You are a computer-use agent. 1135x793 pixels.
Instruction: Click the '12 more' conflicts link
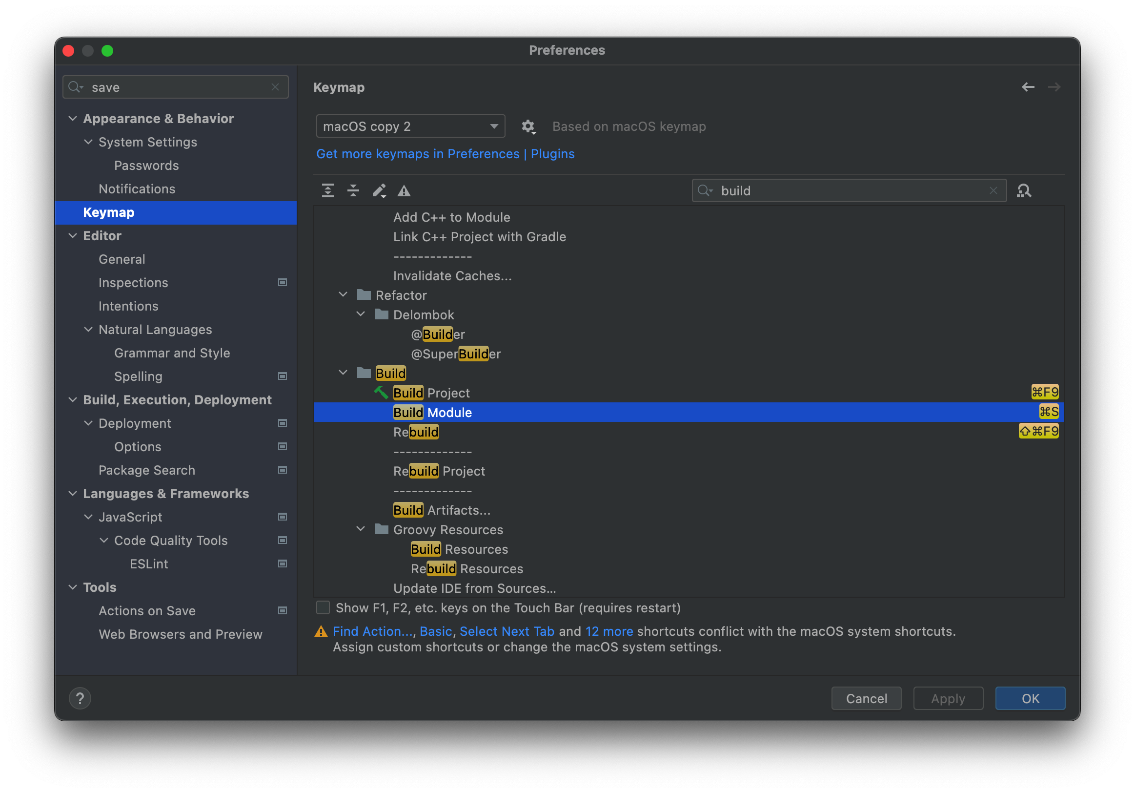(x=608, y=631)
